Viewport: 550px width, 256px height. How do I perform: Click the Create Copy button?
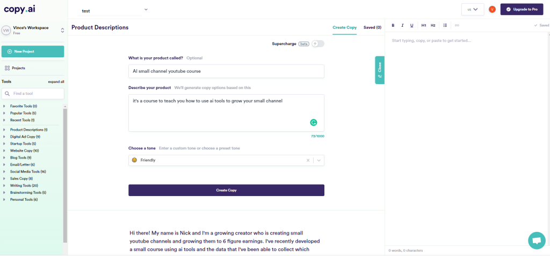tap(226, 190)
